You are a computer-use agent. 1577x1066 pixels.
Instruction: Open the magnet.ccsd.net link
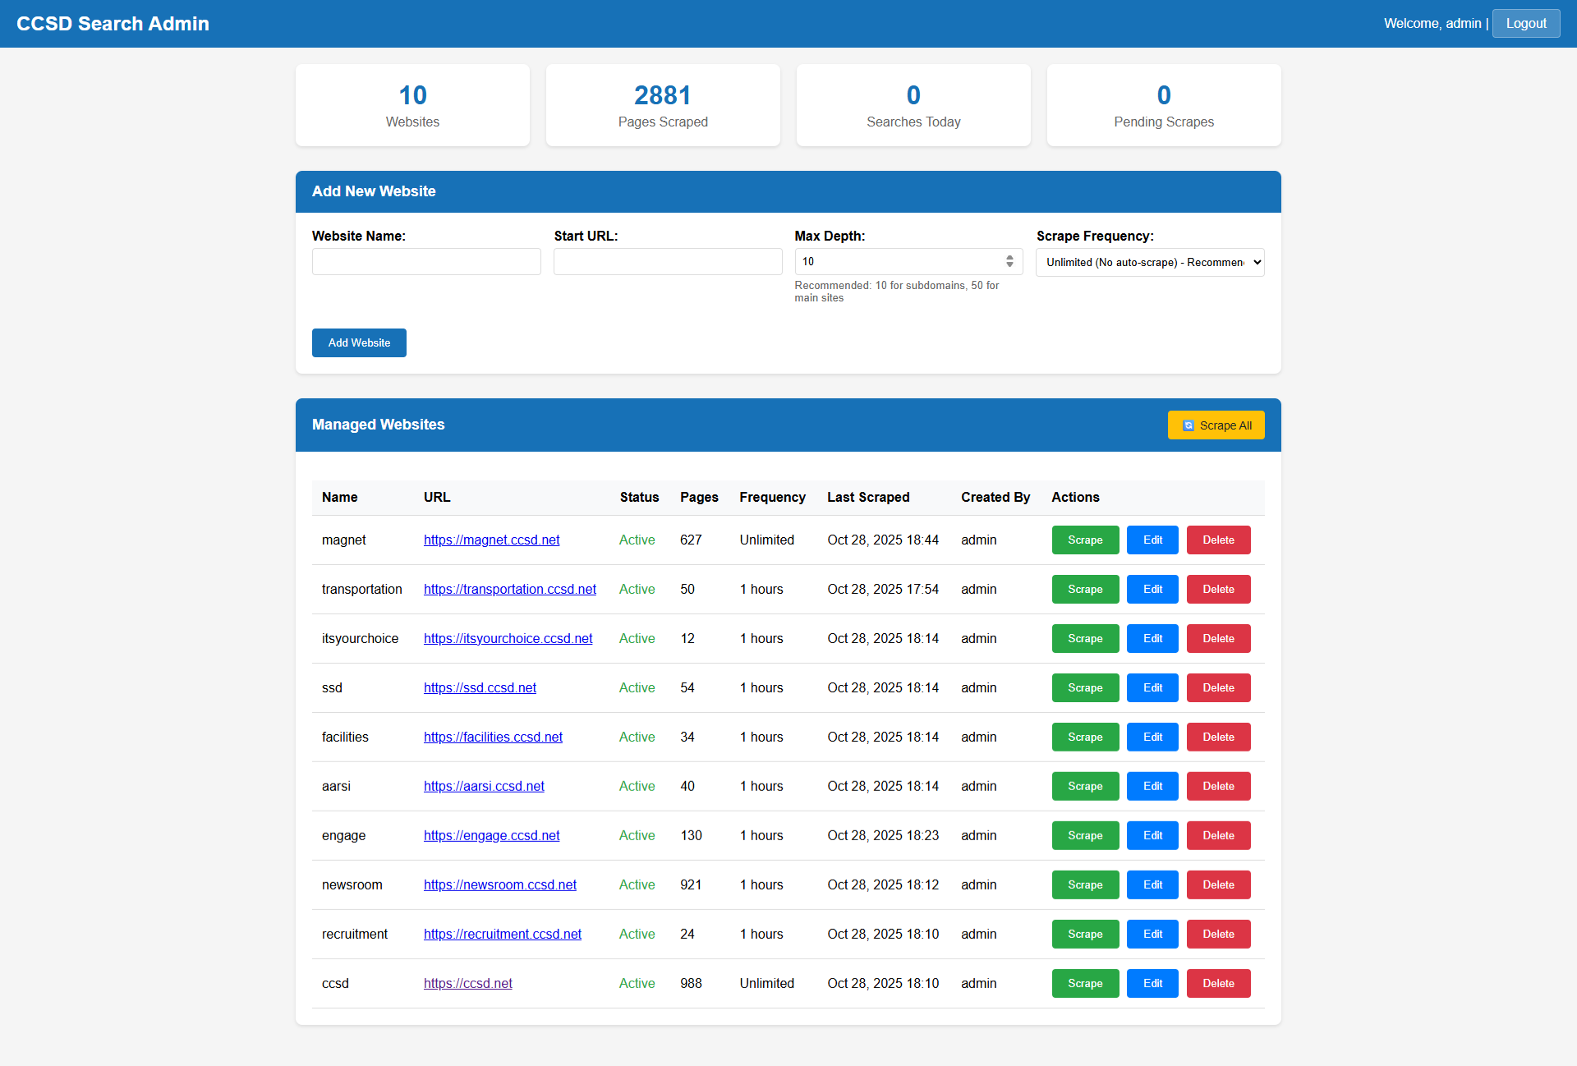491,540
